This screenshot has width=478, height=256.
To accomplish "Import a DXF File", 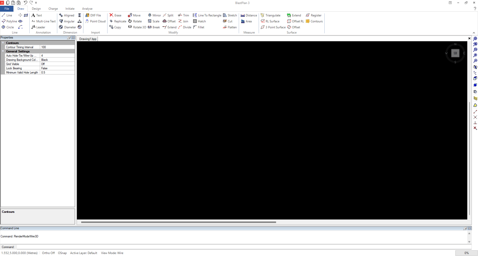I will (93, 15).
